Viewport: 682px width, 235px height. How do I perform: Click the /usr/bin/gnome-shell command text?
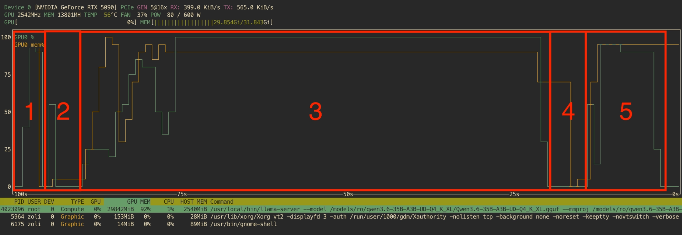point(243,224)
